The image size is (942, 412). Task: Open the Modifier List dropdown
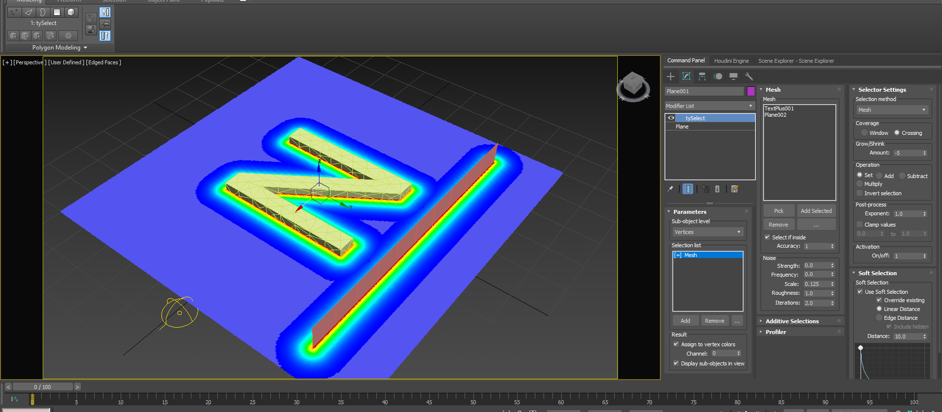tap(709, 106)
